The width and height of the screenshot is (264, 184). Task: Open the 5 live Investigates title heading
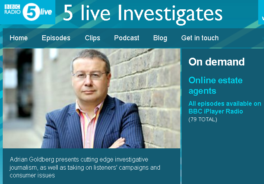pyautogui.click(x=143, y=13)
